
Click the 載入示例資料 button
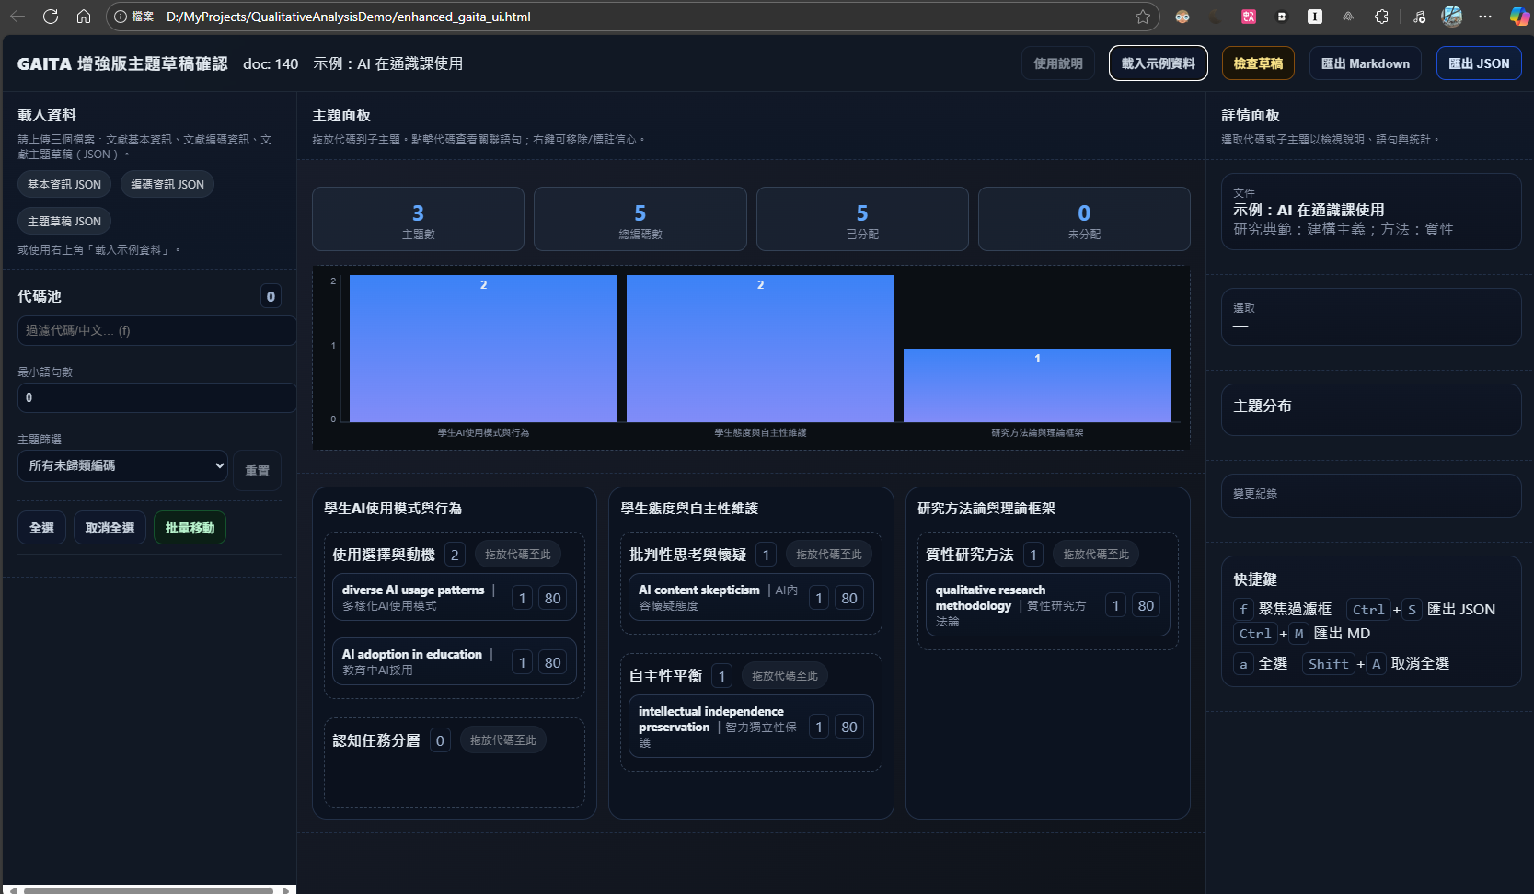pyautogui.click(x=1158, y=63)
